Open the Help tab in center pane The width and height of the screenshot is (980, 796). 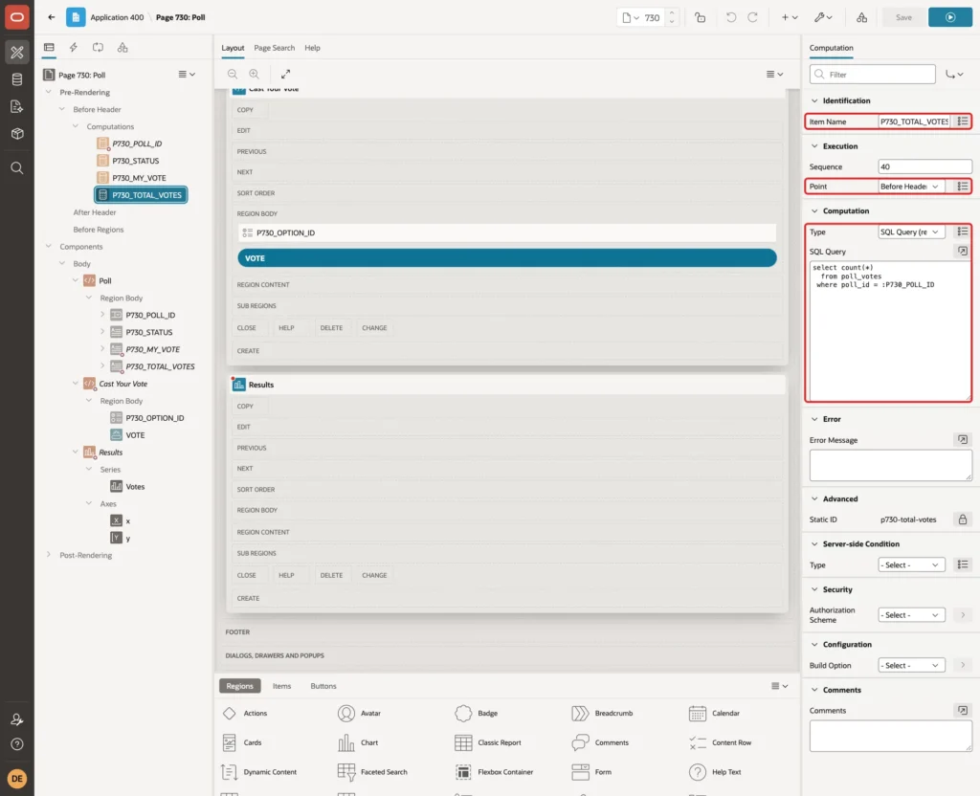[x=313, y=48]
